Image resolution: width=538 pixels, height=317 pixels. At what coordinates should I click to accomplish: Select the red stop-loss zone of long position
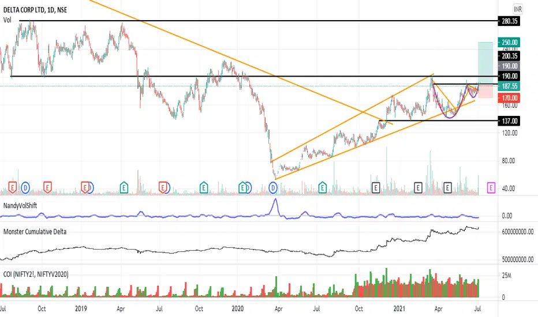(x=485, y=91)
